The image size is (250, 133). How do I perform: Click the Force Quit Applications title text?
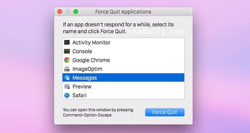click(x=123, y=12)
